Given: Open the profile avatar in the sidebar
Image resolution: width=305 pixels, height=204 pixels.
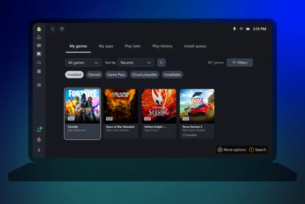Looking at the screenshot, I should (39, 29).
